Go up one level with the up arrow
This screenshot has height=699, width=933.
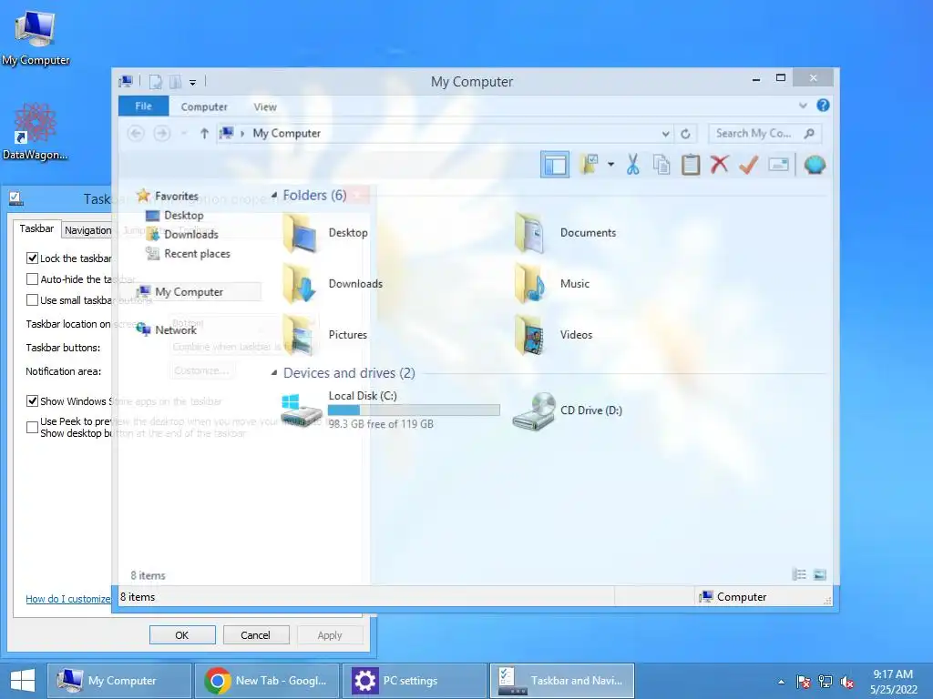click(x=204, y=134)
